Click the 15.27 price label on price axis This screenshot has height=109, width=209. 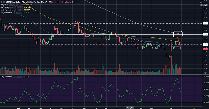point(205,23)
